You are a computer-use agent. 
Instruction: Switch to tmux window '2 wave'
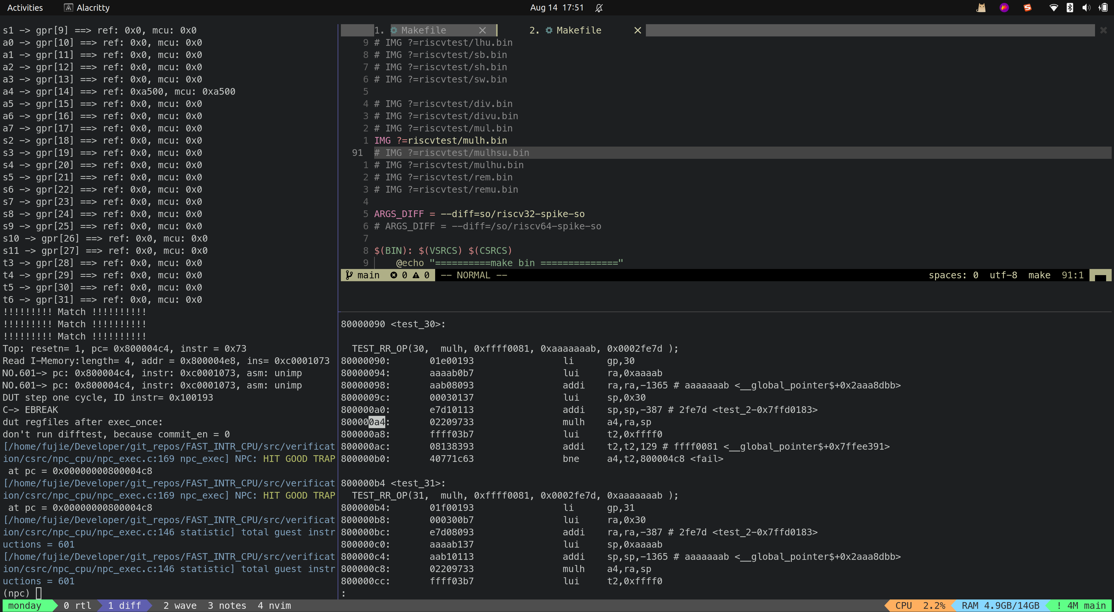coord(179,606)
